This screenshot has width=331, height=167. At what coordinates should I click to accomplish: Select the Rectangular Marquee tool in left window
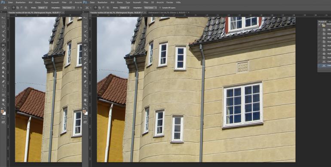(x=3, y=22)
